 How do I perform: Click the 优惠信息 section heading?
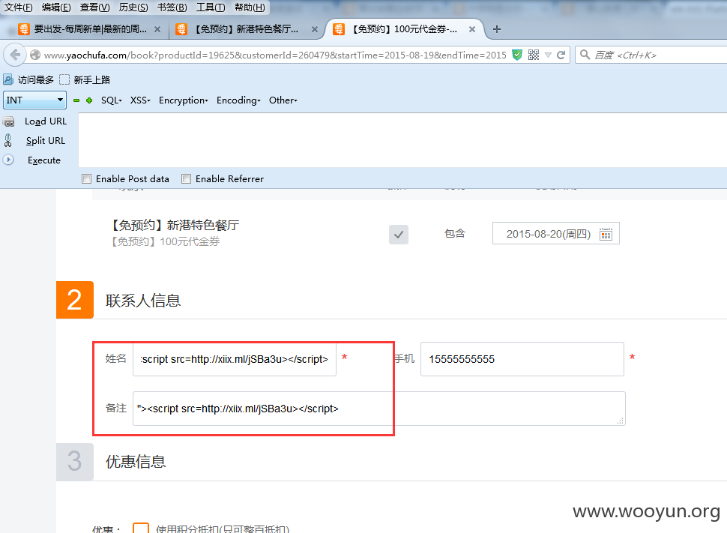(136, 462)
